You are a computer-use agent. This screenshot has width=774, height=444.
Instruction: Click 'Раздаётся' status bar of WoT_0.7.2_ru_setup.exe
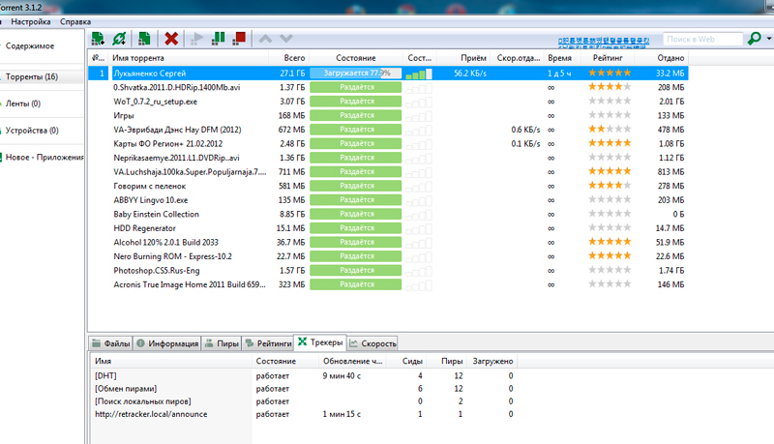point(356,102)
